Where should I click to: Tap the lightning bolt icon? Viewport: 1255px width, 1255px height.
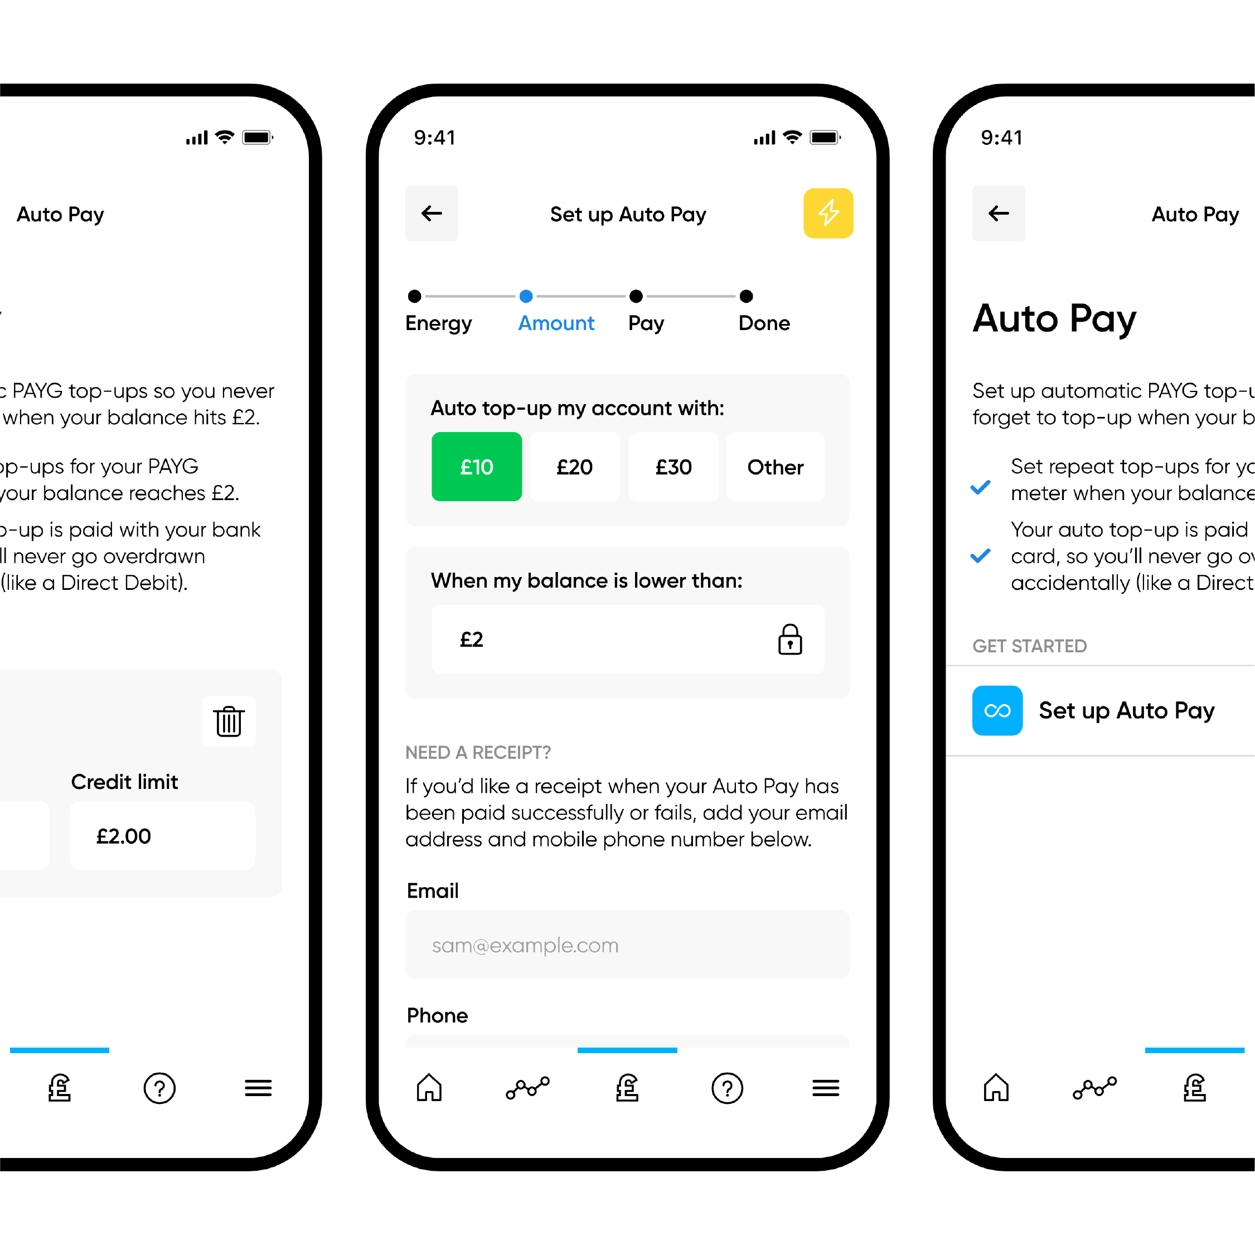click(x=830, y=212)
